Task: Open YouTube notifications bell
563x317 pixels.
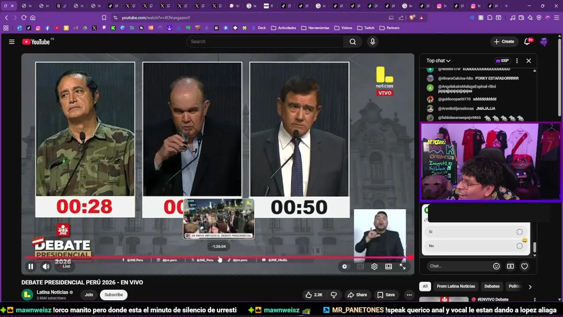Action: tap(528, 41)
